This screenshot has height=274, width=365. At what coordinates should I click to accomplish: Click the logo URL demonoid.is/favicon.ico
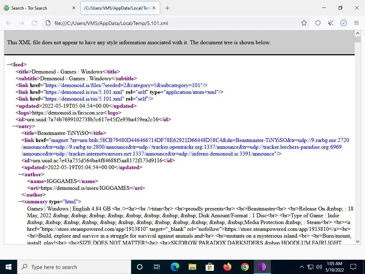point(67,113)
